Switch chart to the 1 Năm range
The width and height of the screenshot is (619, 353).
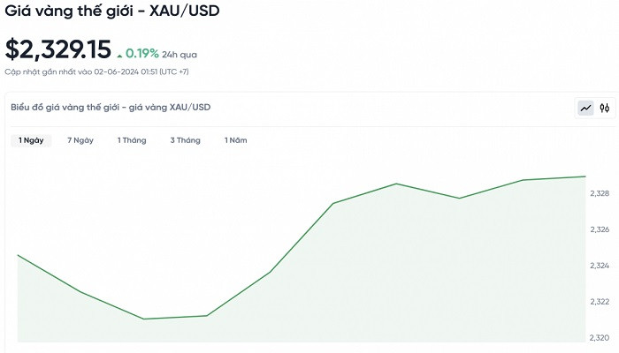pos(235,140)
